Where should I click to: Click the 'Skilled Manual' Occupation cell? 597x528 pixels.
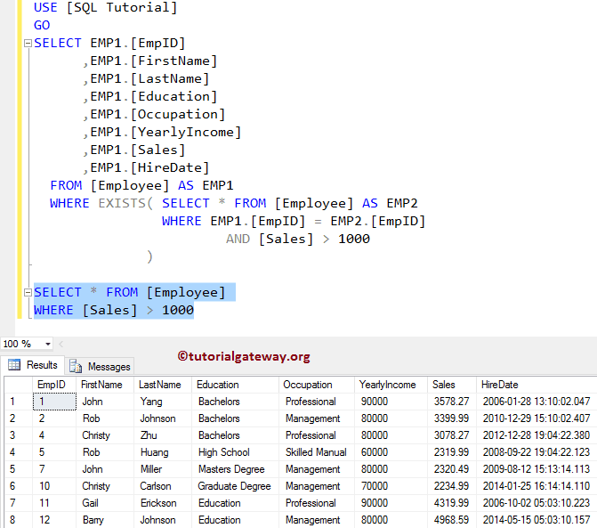click(x=317, y=452)
